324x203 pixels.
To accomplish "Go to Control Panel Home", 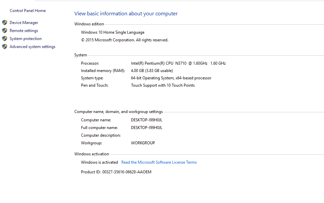I will [28, 11].
